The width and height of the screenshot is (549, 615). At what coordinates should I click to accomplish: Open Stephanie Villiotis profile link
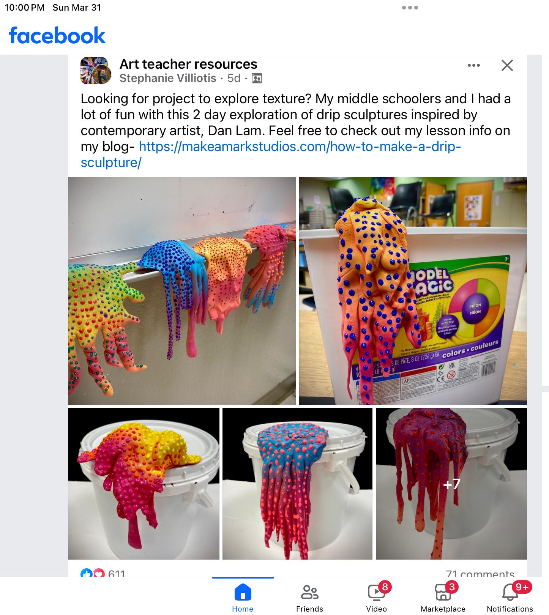(168, 78)
